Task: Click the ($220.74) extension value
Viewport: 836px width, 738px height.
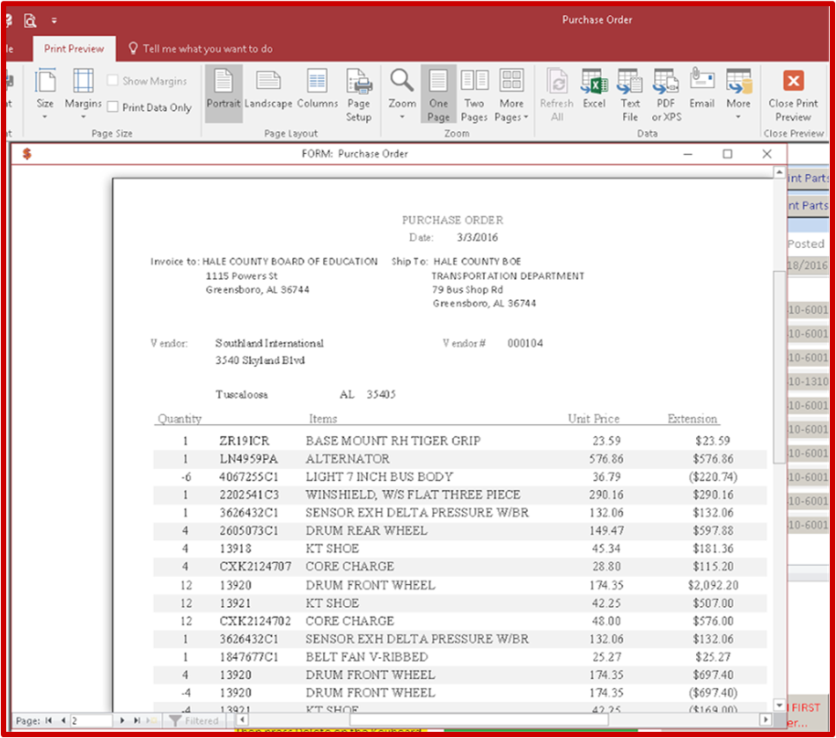Action: pos(713,477)
